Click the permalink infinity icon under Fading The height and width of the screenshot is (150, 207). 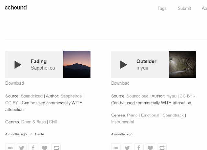(10, 147)
